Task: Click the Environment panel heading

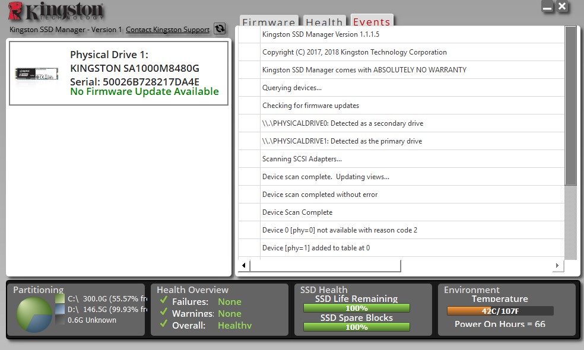Action: click(471, 289)
